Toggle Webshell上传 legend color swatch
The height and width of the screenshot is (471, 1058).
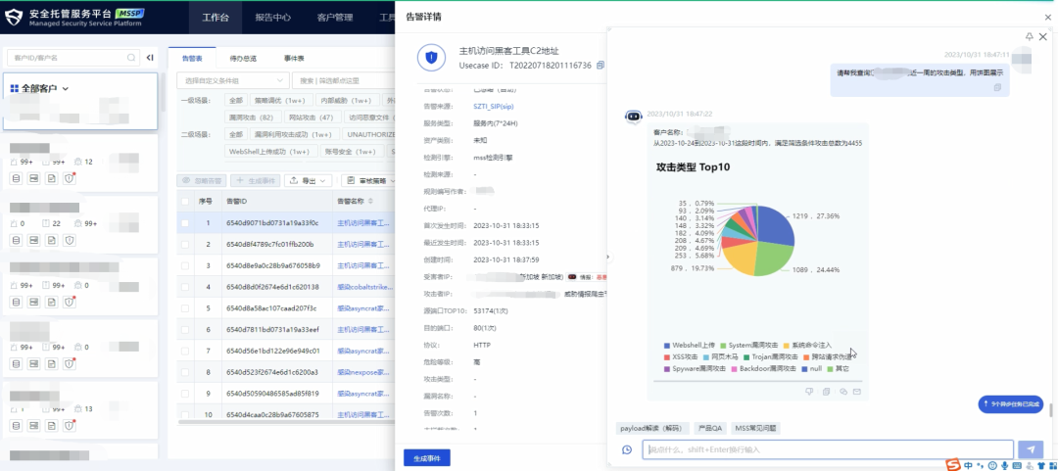point(667,345)
